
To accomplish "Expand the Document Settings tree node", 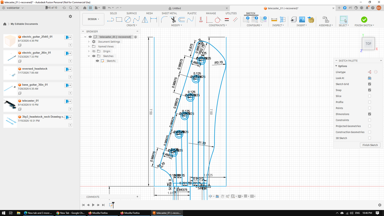I will coord(89,42).
